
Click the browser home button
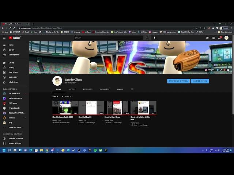click(x=14, y=28)
